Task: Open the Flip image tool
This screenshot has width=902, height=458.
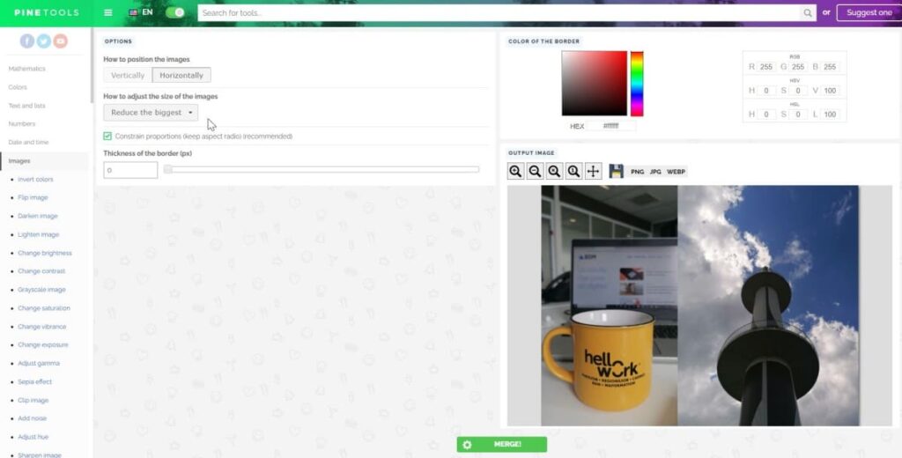Action: tap(33, 197)
